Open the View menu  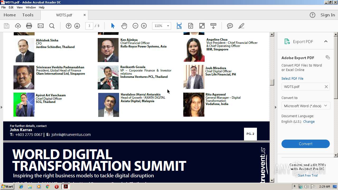tap(20, 7)
